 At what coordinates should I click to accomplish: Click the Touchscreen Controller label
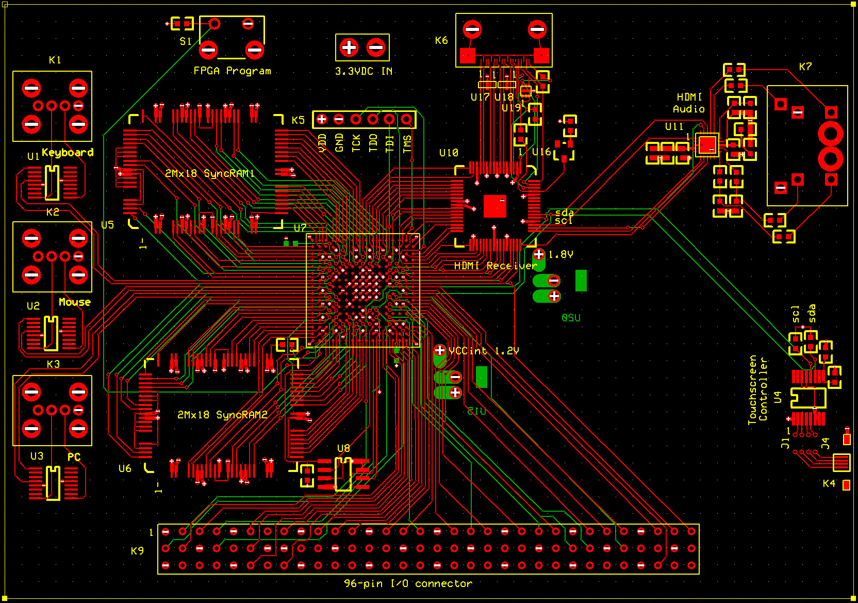click(757, 390)
